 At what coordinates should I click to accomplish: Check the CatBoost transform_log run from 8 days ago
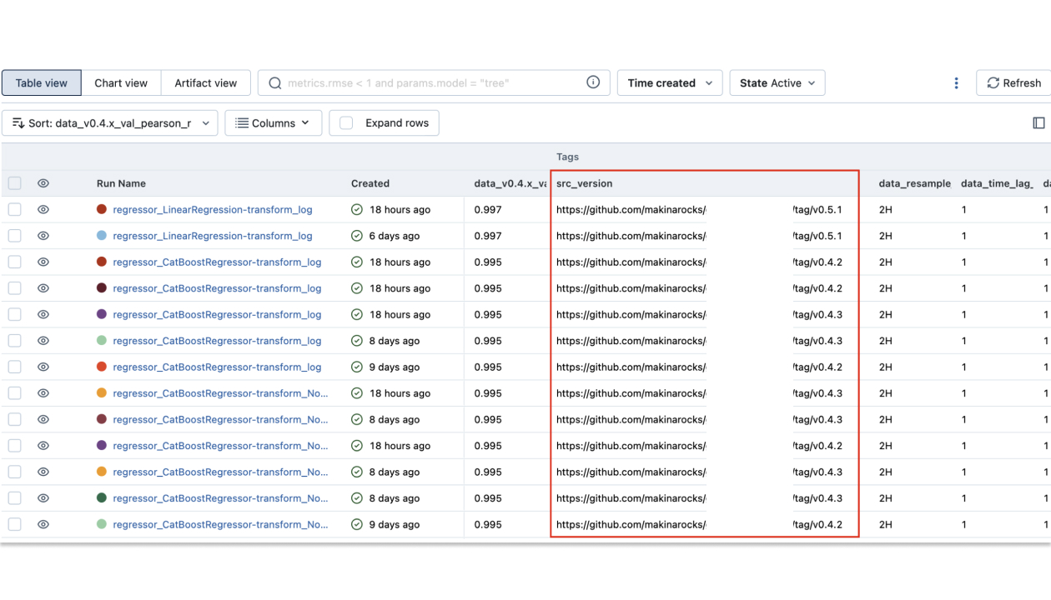(x=15, y=341)
